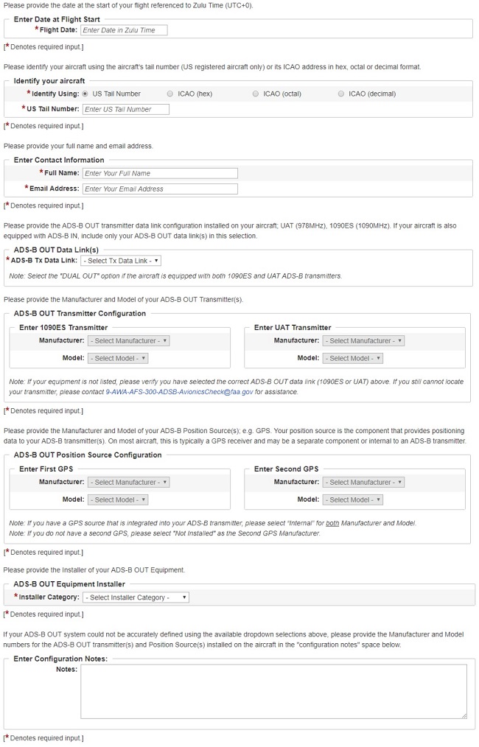479x747 pixels.
Task: Expand the UAT Transmitter Manufacturer dropdown
Action: tap(363, 340)
